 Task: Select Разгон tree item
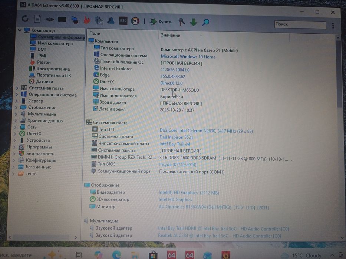click(44, 62)
